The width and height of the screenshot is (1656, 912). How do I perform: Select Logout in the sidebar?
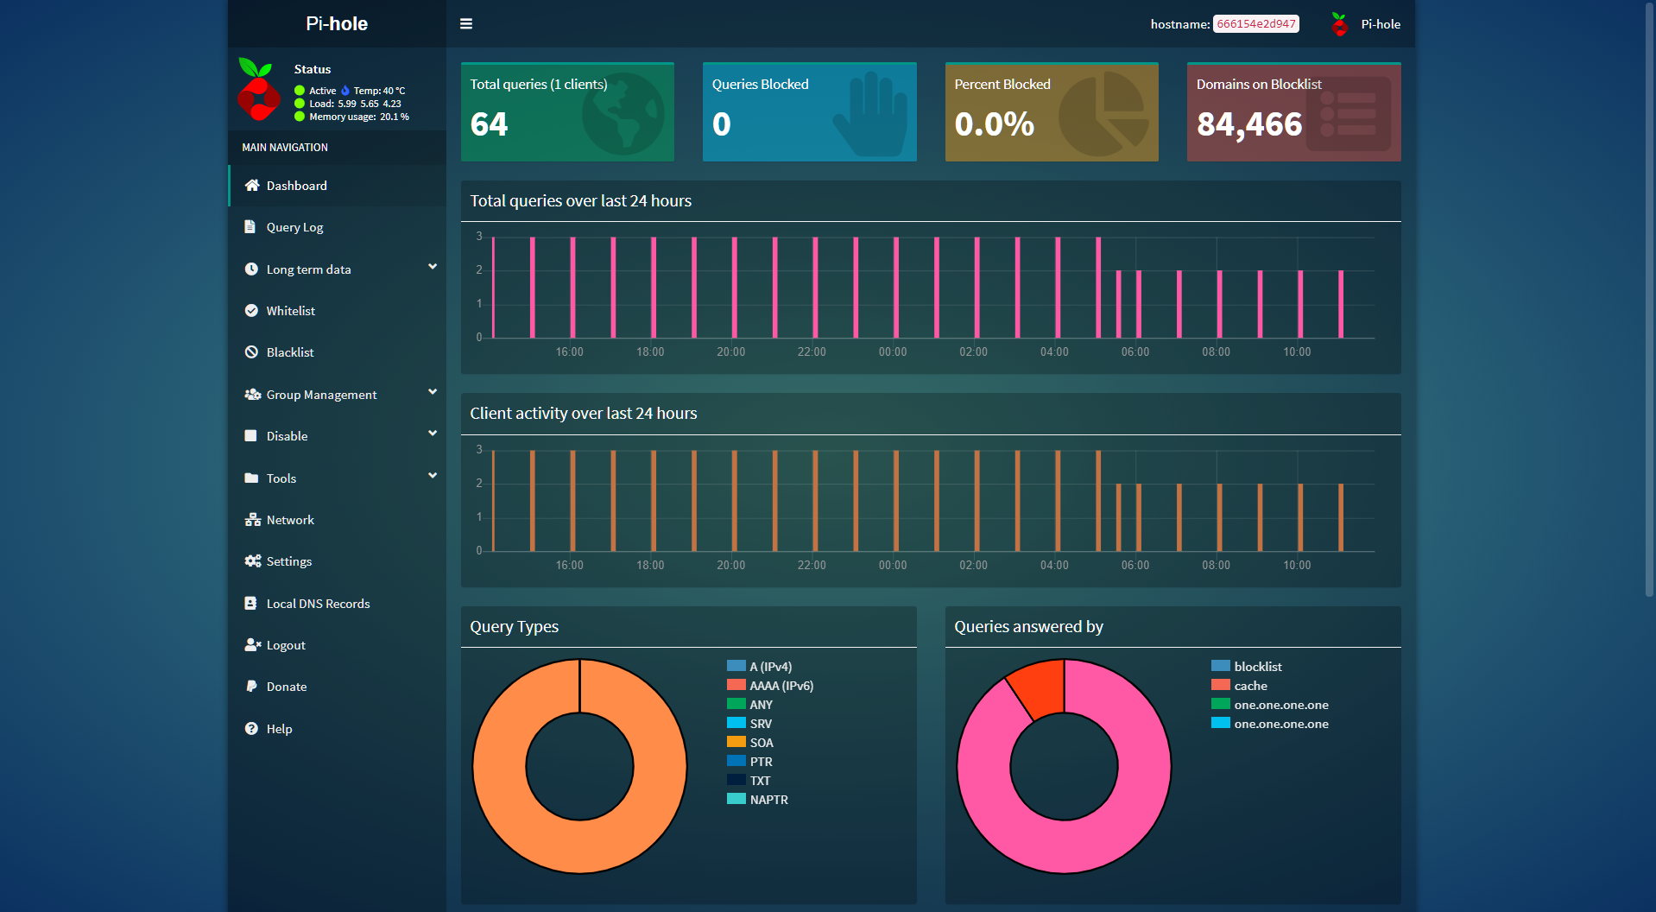click(x=286, y=645)
